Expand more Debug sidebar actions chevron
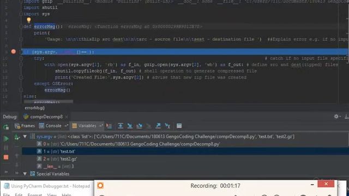The height and width of the screenshot is (196, 349). pyautogui.click(x=6, y=172)
